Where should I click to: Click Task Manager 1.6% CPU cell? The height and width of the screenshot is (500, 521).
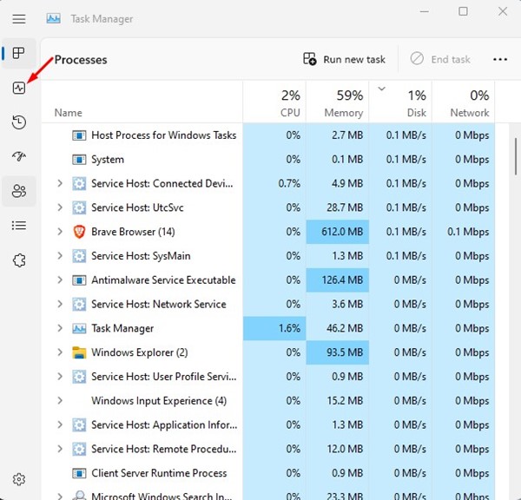click(x=274, y=328)
